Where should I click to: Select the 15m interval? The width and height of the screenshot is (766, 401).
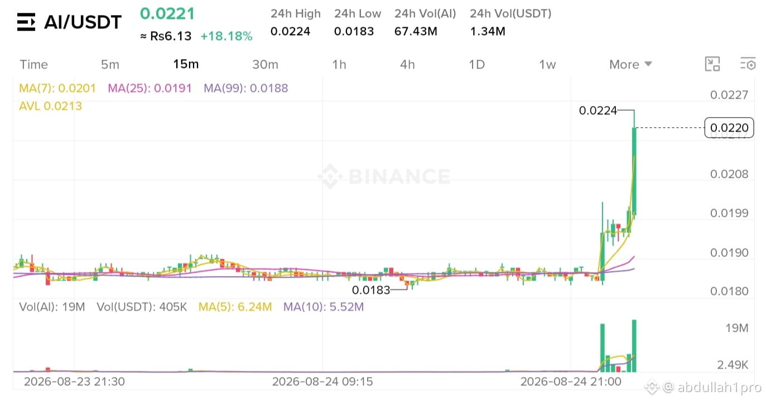[x=186, y=64]
